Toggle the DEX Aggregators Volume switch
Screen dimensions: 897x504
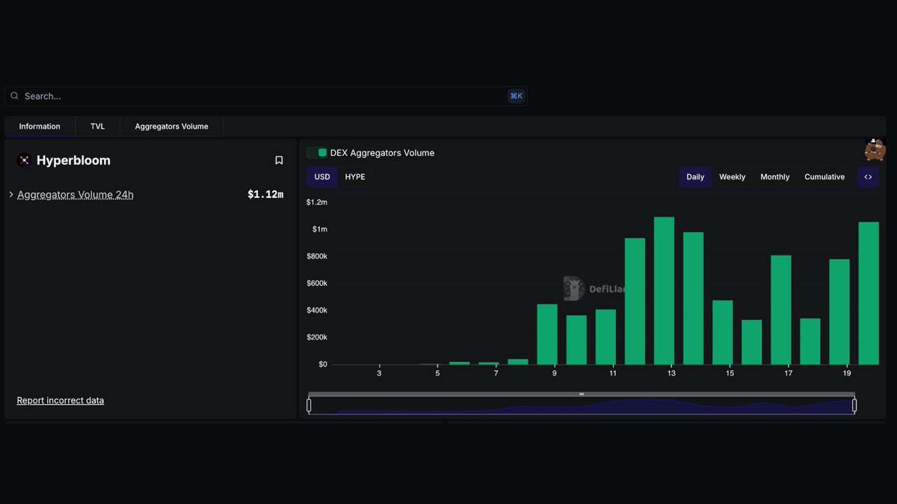pyautogui.click(x=317, y=152)
